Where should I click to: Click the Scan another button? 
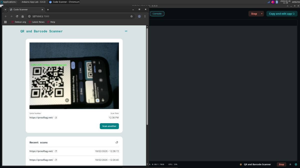tap(109, 126)
